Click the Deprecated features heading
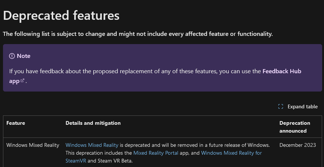 coord(61,15)
